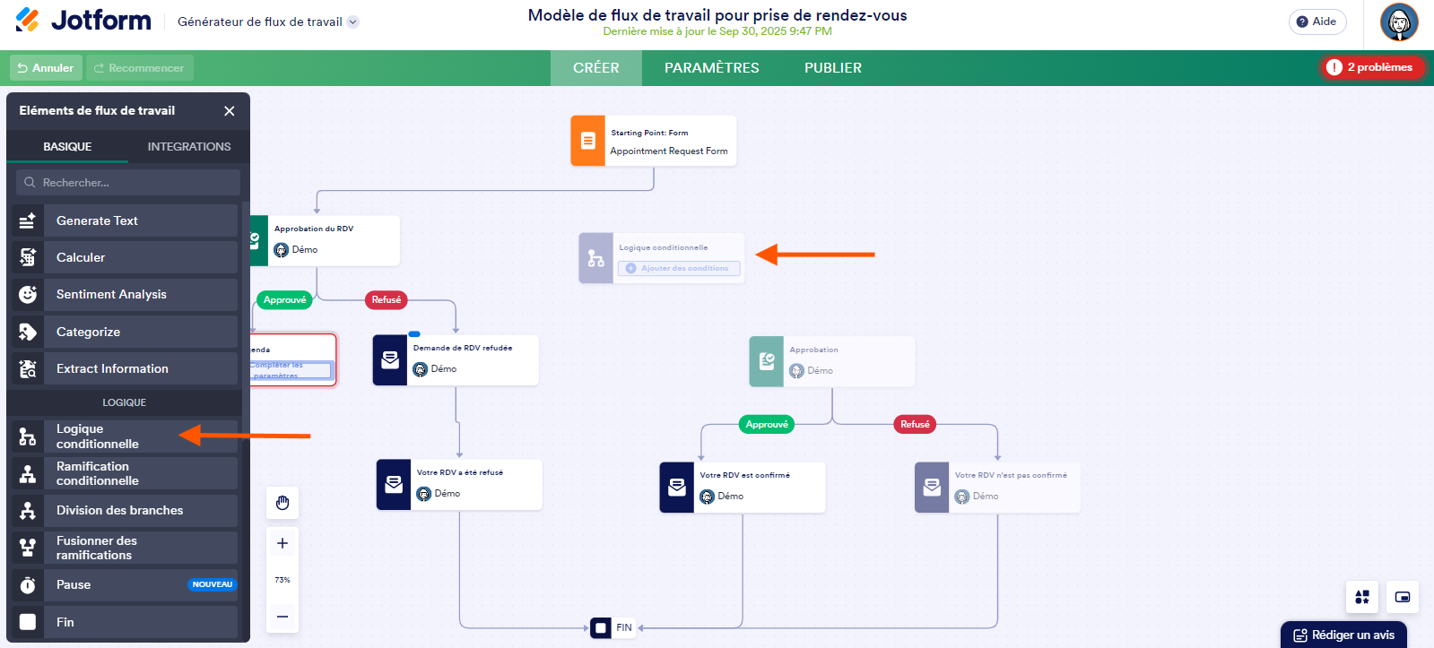Screen dimensions: 1434x648
Task: Add a Logique conditionnelle element
Action: 97,436
